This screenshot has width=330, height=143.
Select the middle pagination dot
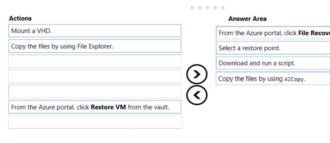pos(208,8)
